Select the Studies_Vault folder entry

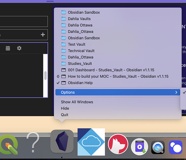tap(118, 64)
